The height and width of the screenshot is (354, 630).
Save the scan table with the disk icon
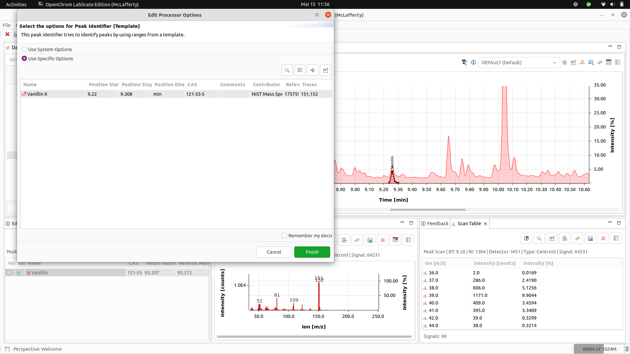590,238
